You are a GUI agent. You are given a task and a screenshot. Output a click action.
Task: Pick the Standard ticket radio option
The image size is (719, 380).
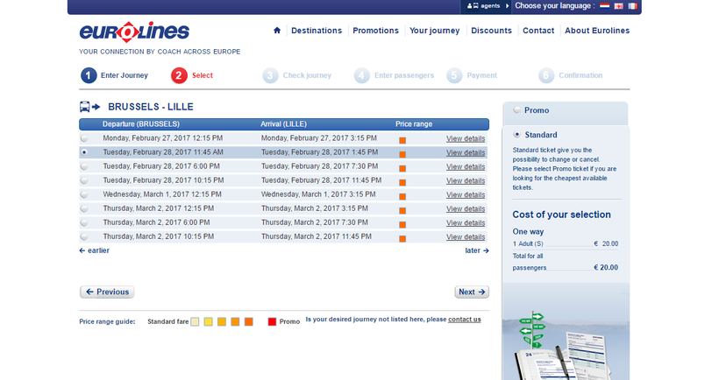point(516,135)
